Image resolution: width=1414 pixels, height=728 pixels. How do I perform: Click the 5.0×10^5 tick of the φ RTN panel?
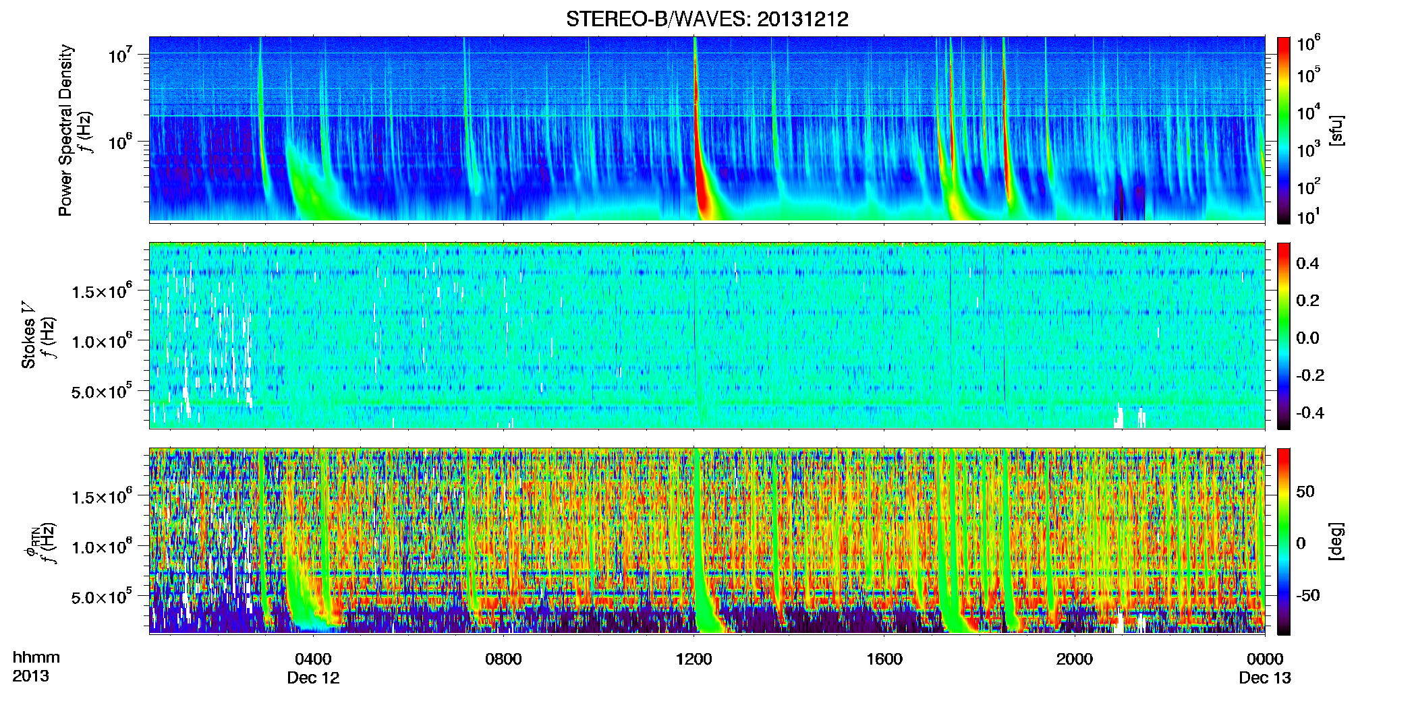(101, 597)
